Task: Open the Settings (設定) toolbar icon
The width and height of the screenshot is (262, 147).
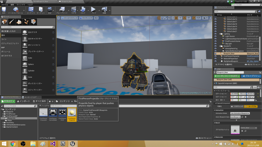Action: coord(50,10)
